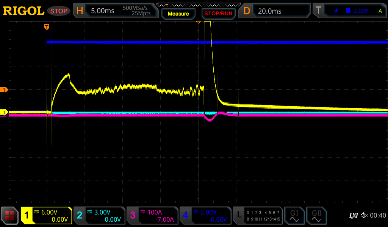
Task: Click the waveform memory overview bar
Action: point(198,5)
